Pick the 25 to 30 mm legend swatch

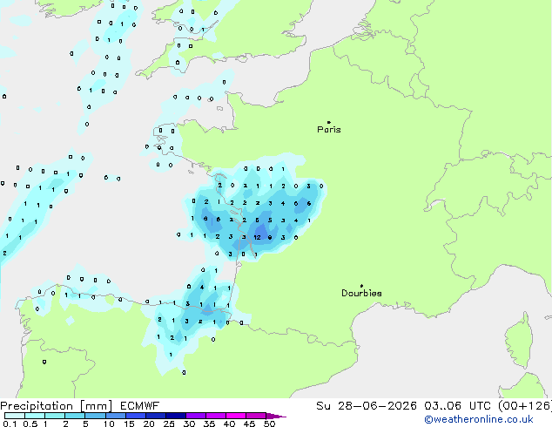(x=176, y=416)
